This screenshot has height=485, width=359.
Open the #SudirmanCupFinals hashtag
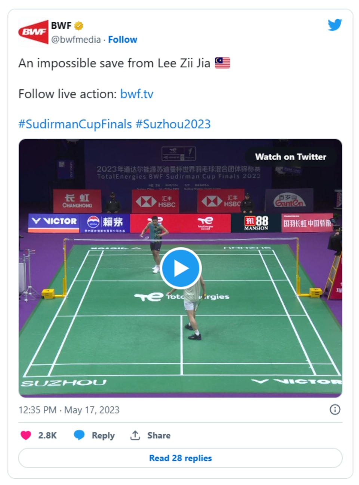75,124
